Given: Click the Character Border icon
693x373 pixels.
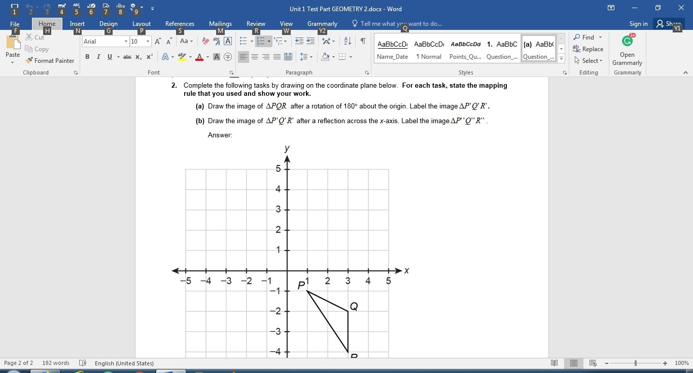Looking at the screenshot, I should (228, 41).
